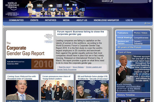Click the Log In link
The width and height of the screenshot is (156, 102).
(x=129, y=20)
